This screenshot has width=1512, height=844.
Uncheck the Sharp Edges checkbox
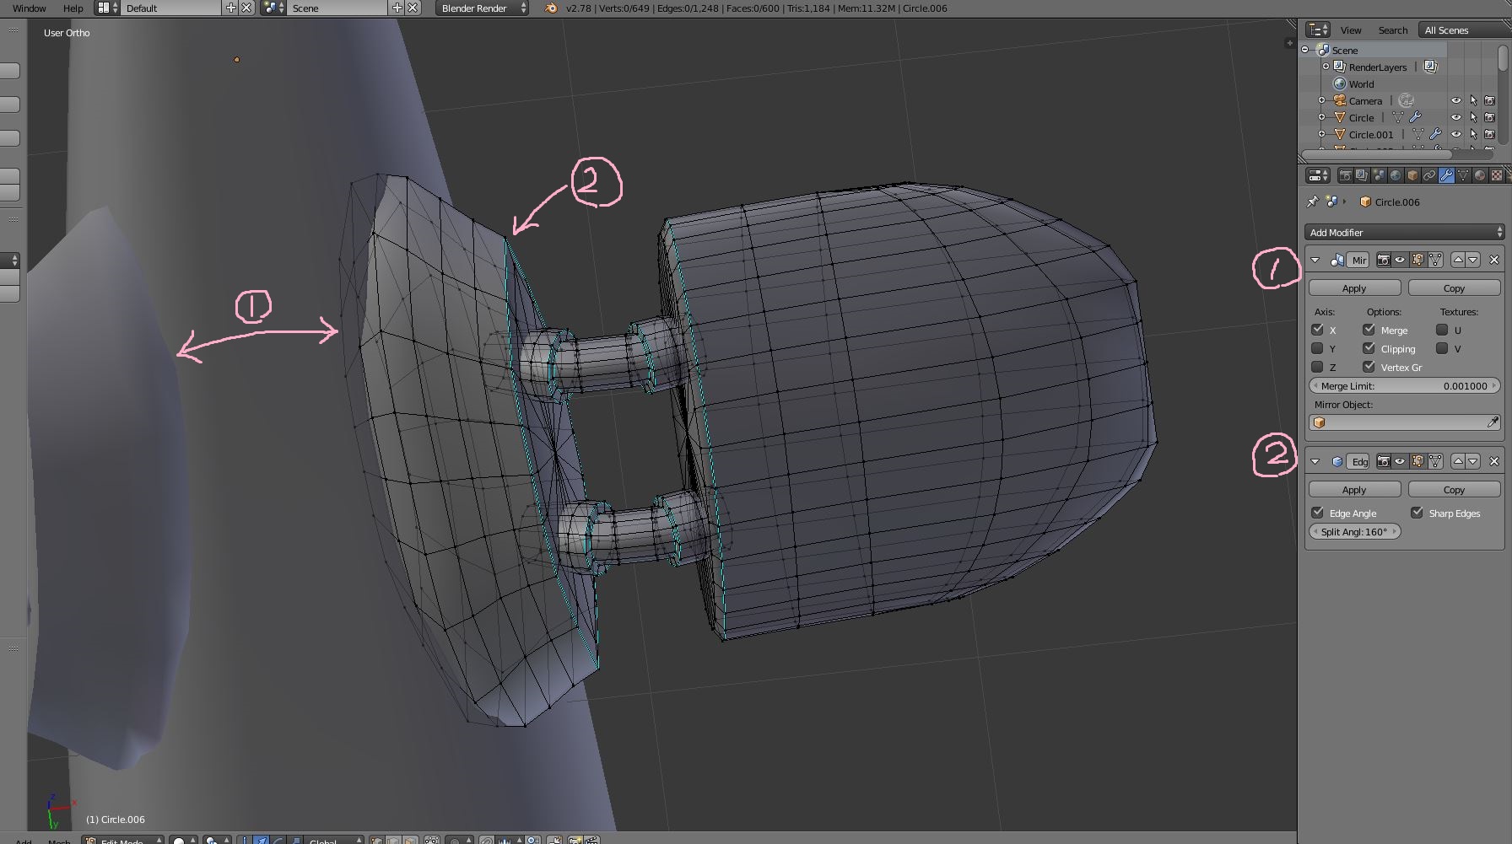click(1417, 513)
